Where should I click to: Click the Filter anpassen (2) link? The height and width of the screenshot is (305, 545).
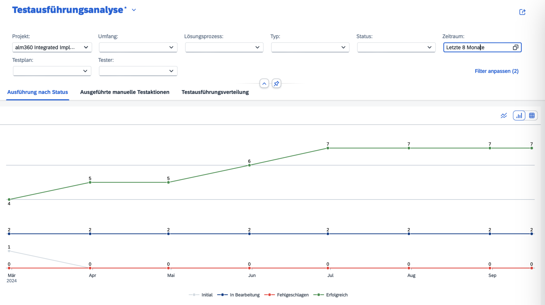click(496, 71)
